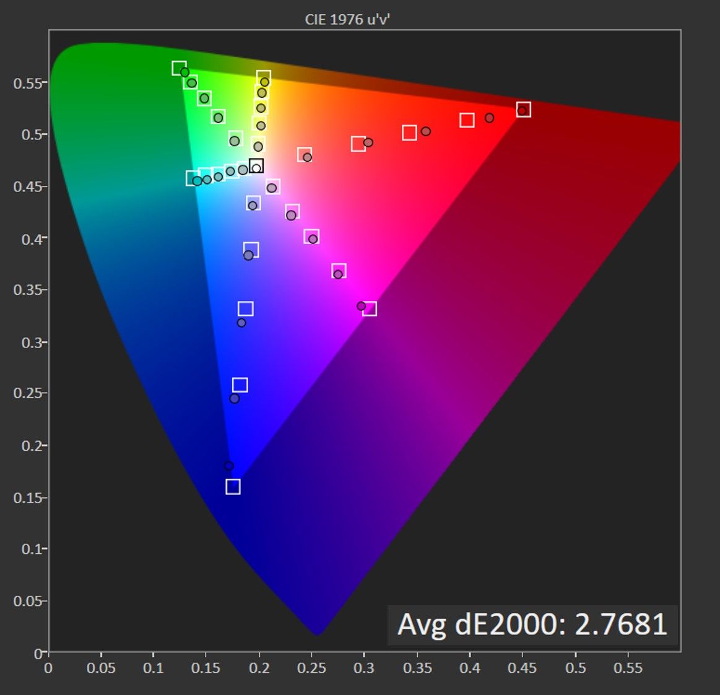Click the 0.15 label on horizontal axis

click(206, 668)
